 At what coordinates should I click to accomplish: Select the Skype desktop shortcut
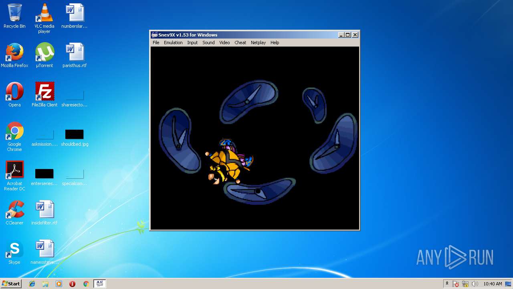(x=14, y=252)
